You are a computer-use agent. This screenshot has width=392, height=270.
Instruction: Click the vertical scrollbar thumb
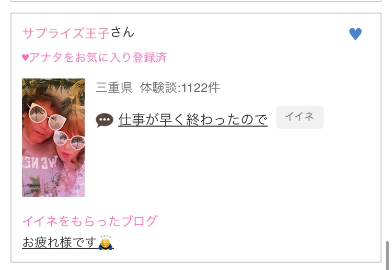[387, 255]
